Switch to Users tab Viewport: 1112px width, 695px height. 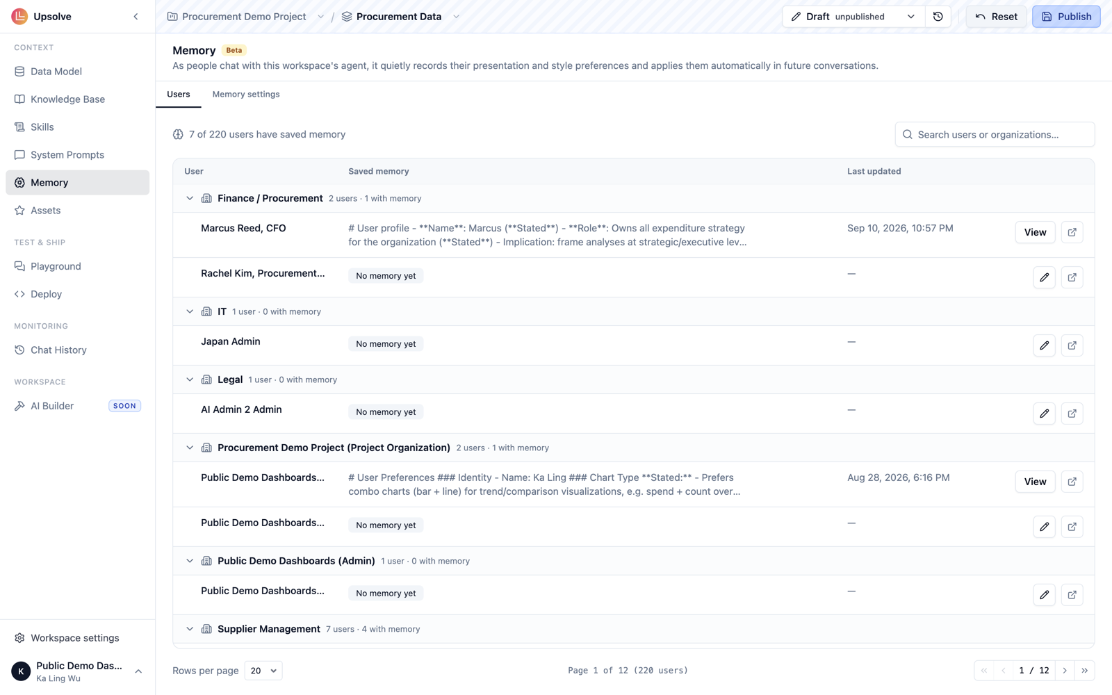[x=179, y=95]
